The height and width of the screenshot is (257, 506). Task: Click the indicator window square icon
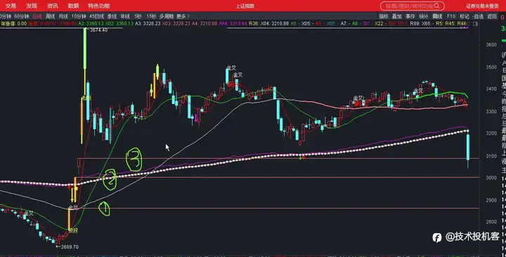[475, 24]
